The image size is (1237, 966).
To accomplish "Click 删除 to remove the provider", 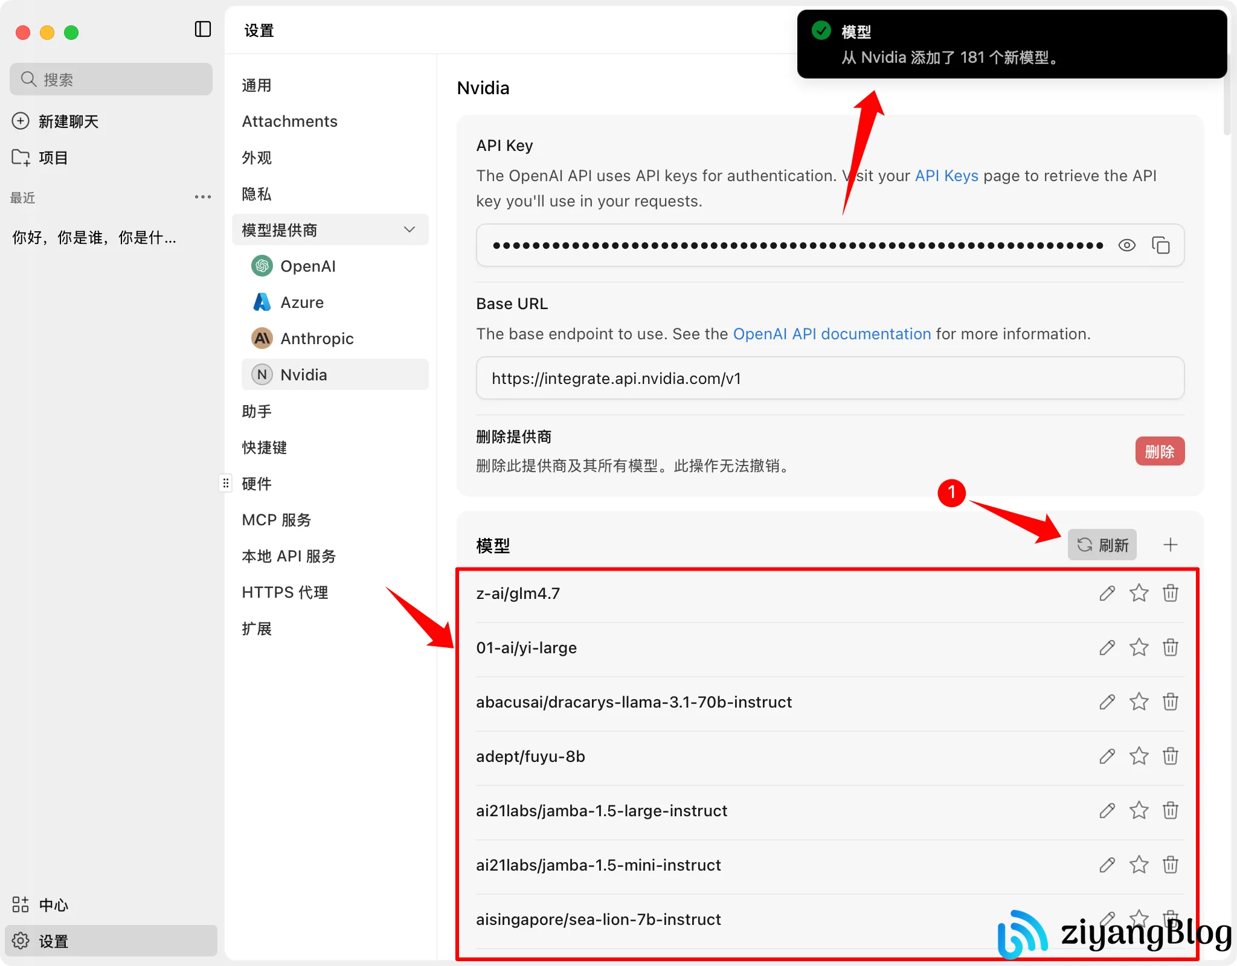I will coord(1160,451).
